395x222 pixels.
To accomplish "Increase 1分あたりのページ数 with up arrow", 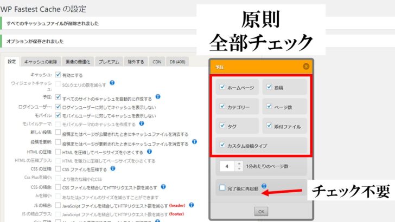I will click(x=239, y=164).
